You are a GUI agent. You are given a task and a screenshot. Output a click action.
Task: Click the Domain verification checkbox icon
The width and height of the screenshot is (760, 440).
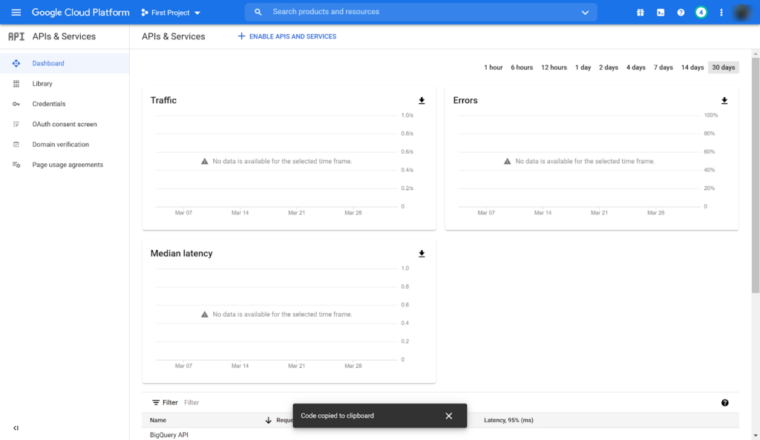pos(16,145)
